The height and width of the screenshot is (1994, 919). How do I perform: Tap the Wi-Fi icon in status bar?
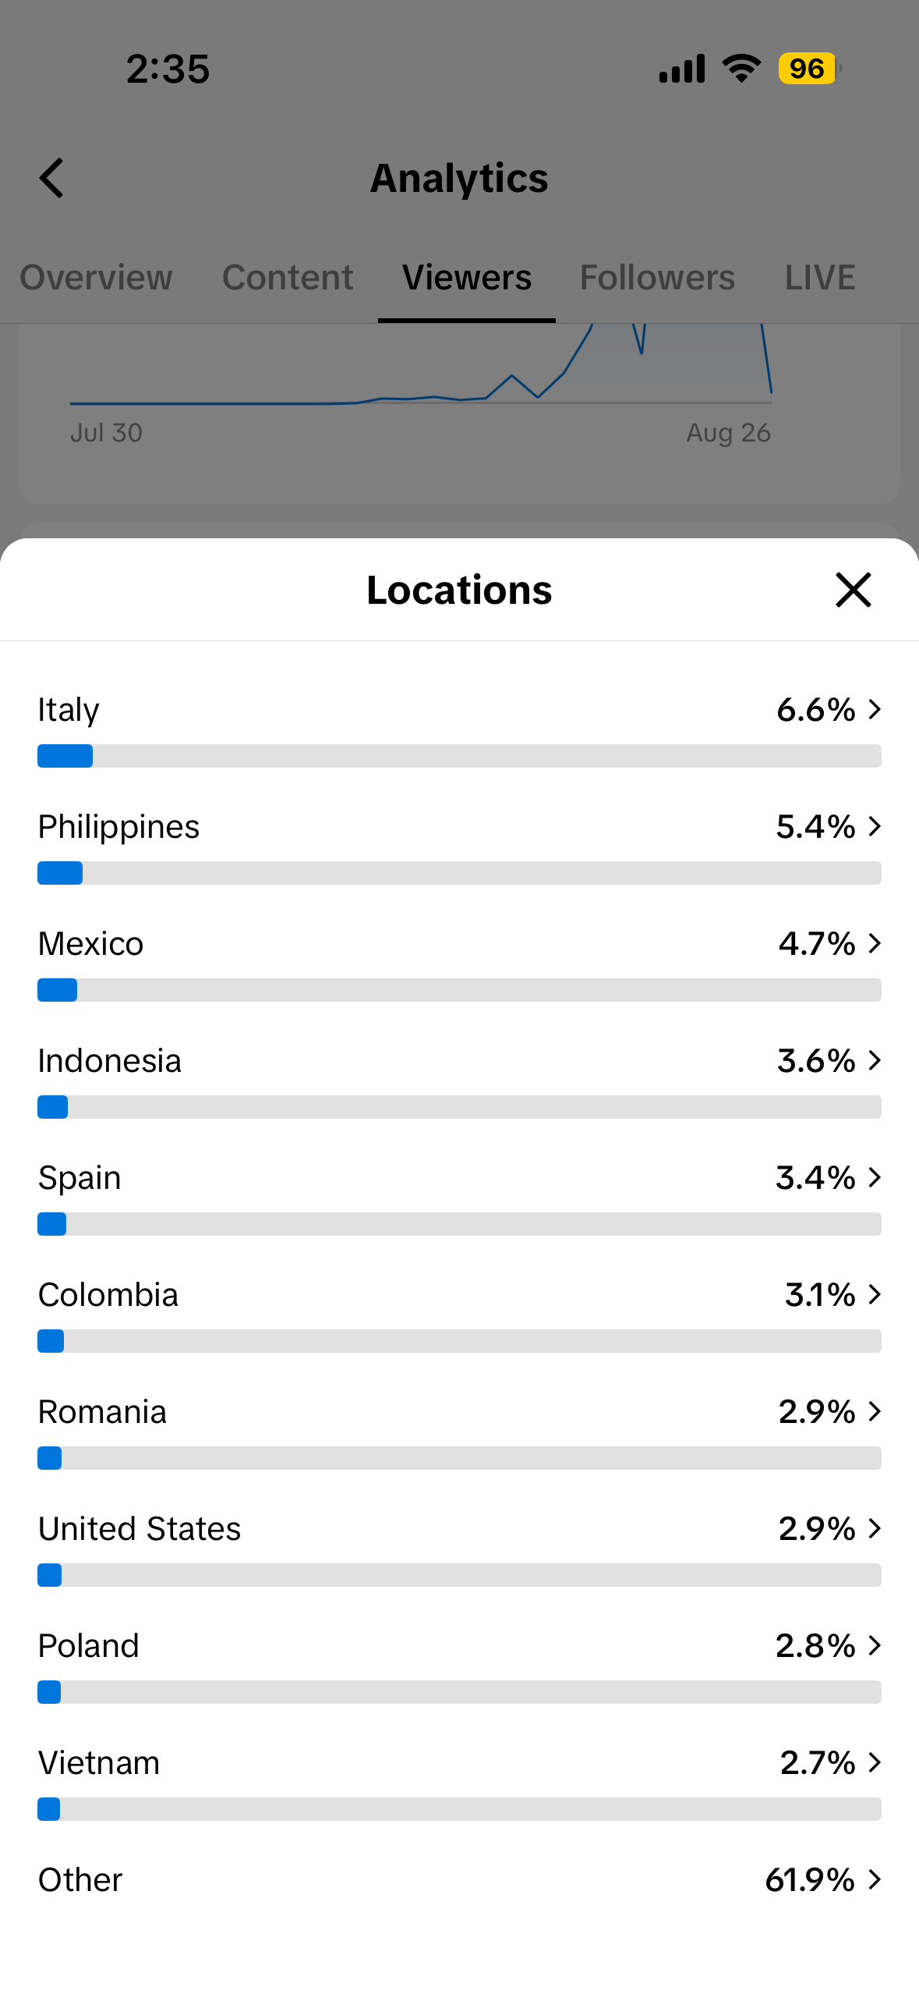click(741, 69)
